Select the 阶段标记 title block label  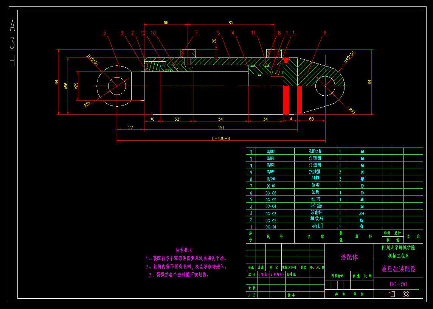pyautogui.click(x=337, y=276)
